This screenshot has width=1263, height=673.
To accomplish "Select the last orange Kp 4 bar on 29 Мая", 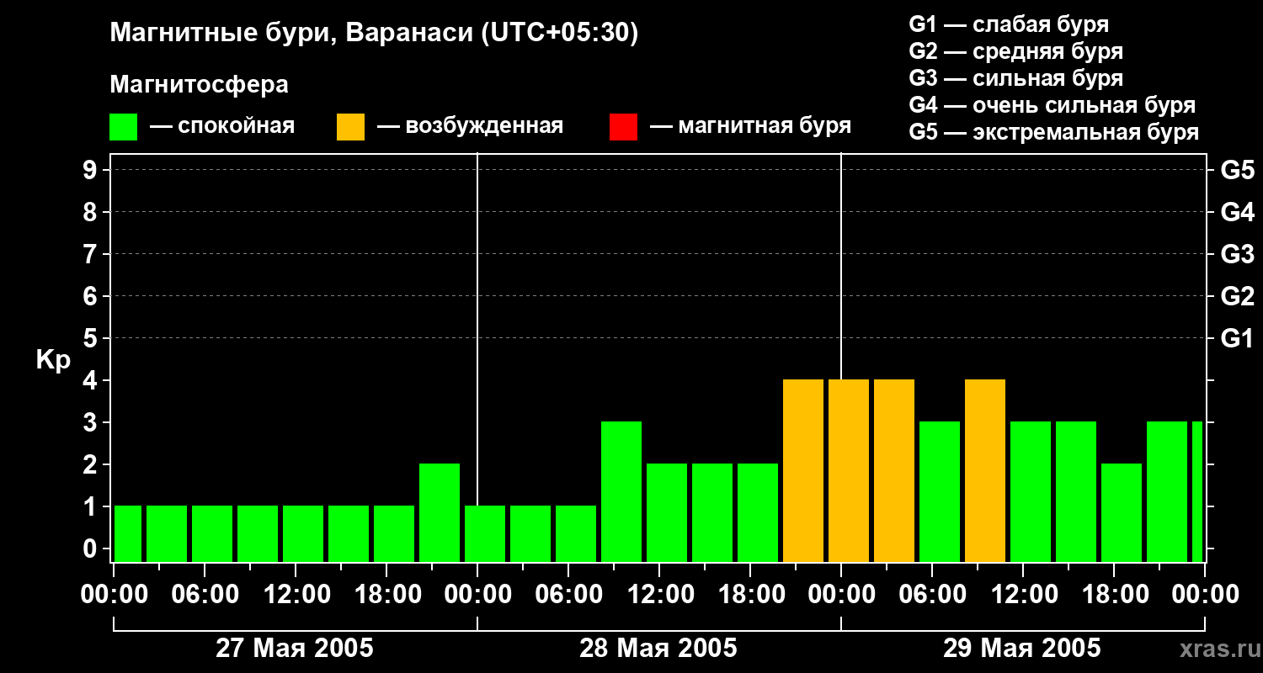I will [x=985, y=470].
